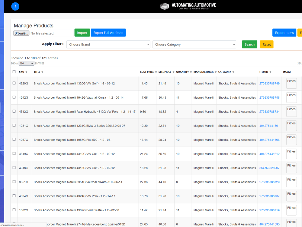Click the Ford Fiesta 1382G title
Image resolution: width=302 pixels, height=227 pixels.
(76, 210)
